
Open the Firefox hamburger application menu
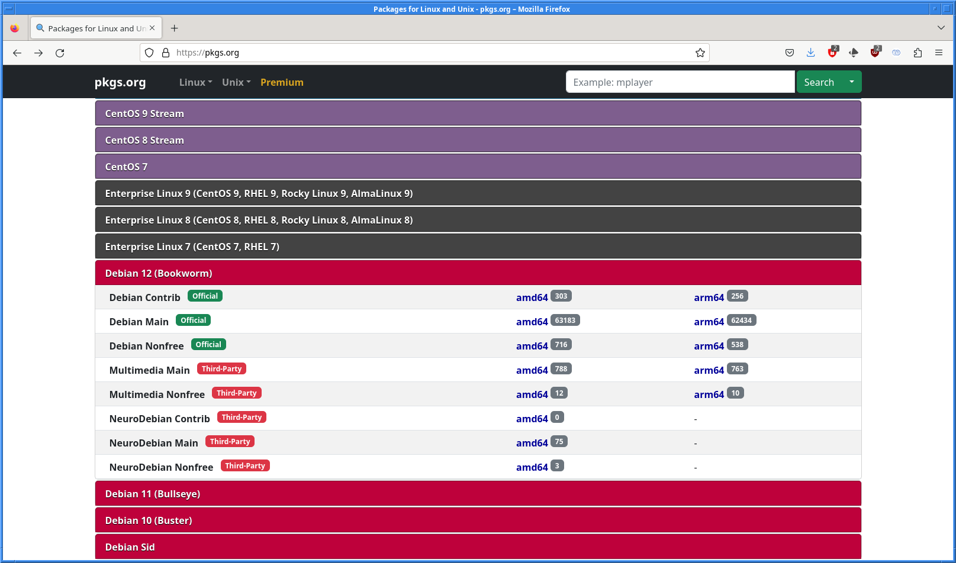pyautogui.click(x=939, y=53)
